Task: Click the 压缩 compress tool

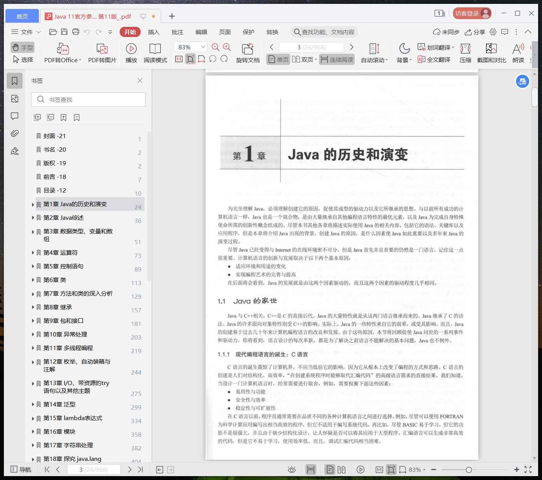Action: pyautogui.click(x=465, y=53)
